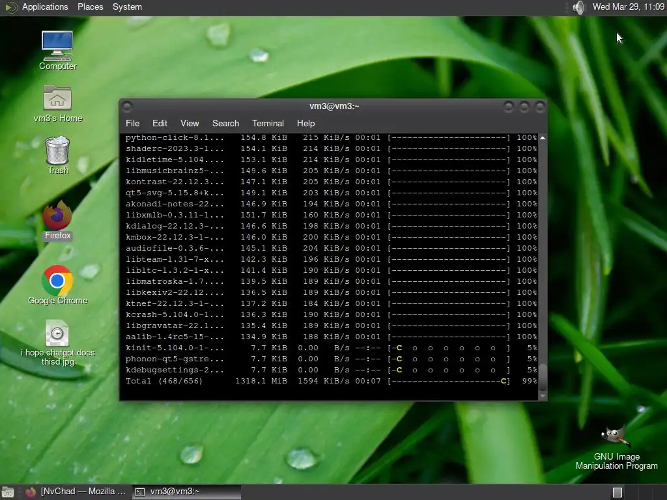
Task: Open the System menu
Action: point(127,7)
